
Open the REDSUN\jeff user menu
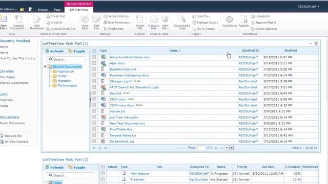(x=308, y=7)
